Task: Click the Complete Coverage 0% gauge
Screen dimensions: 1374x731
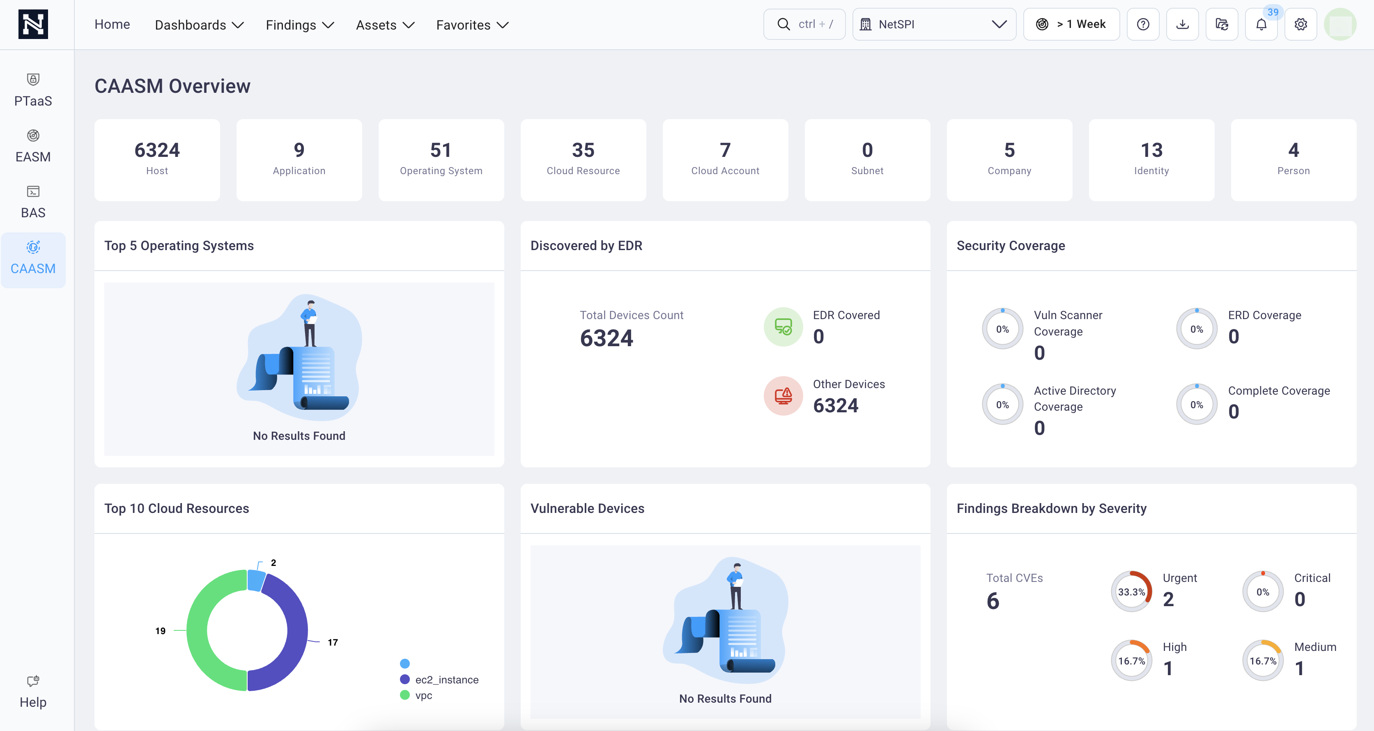Action: 1196,405
